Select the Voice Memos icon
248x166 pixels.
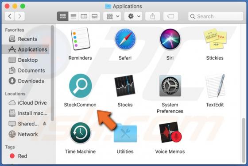170,132
